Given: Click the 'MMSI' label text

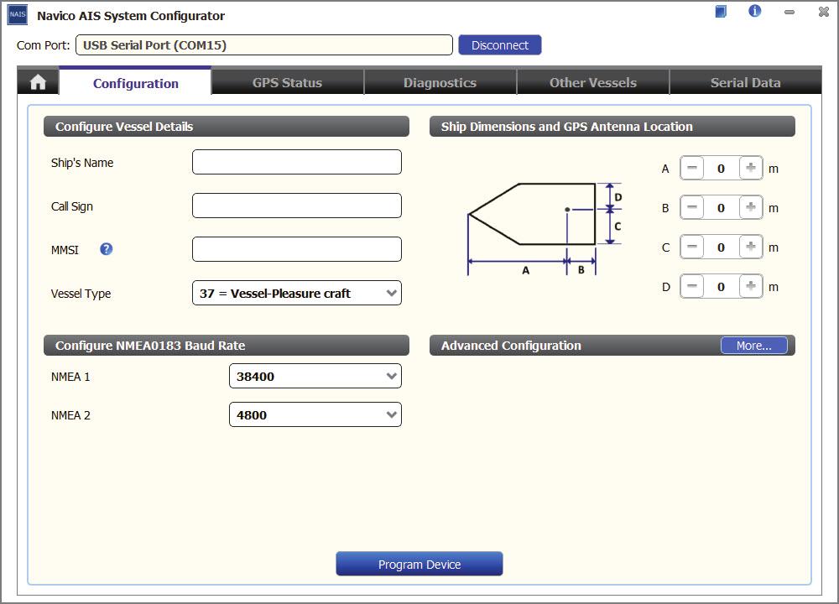Looking at the screenshot, I should click(x=65, y=250).
